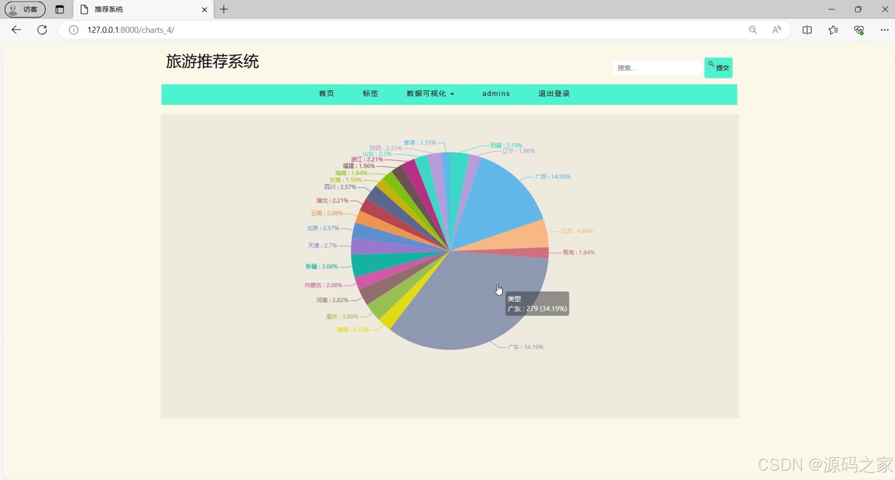Image resolution: width=895 pixels, height=480 pixels.
Task: Click the split screen icon
Action: (x=806, y=30)
